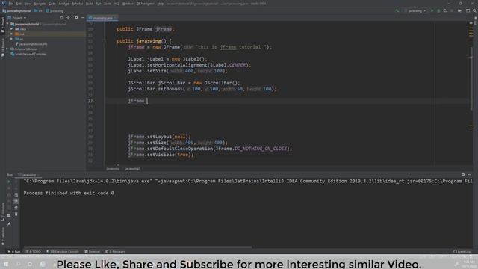Hide the Run panel with minus icon
478x269 pixels.
pos(470,175)
